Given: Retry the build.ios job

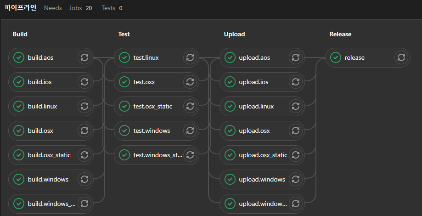Looking at the screenshot, I should 84,82.
